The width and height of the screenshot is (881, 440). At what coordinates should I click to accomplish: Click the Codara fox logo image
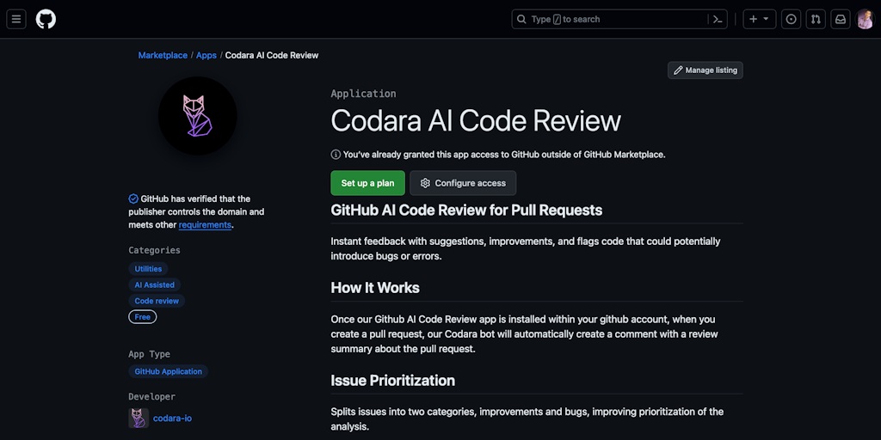(197, 116)
